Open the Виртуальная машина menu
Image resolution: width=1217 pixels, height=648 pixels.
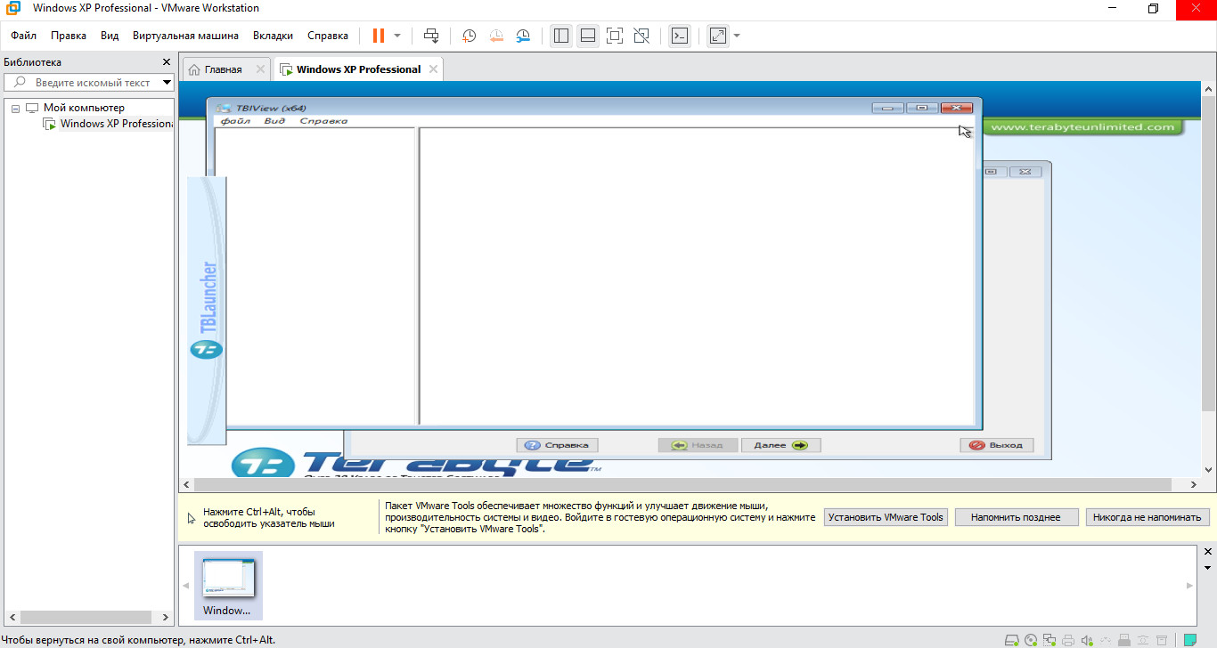(x=185, y=36)
